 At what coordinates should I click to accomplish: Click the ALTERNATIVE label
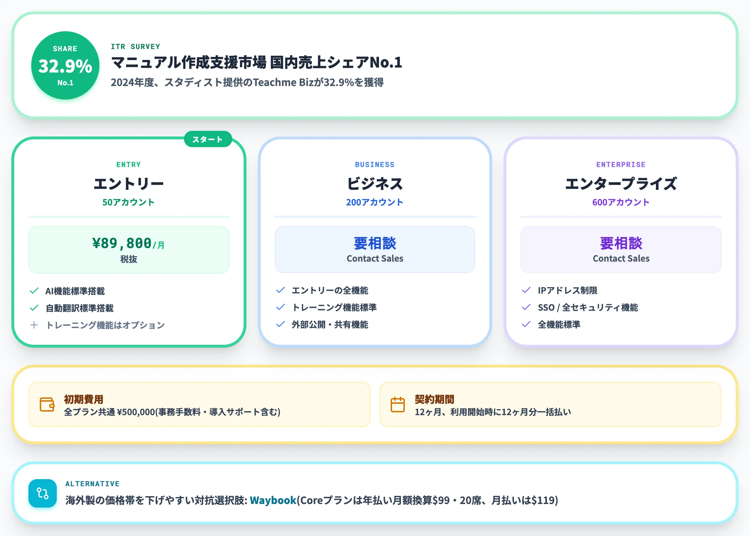[92, 484]
